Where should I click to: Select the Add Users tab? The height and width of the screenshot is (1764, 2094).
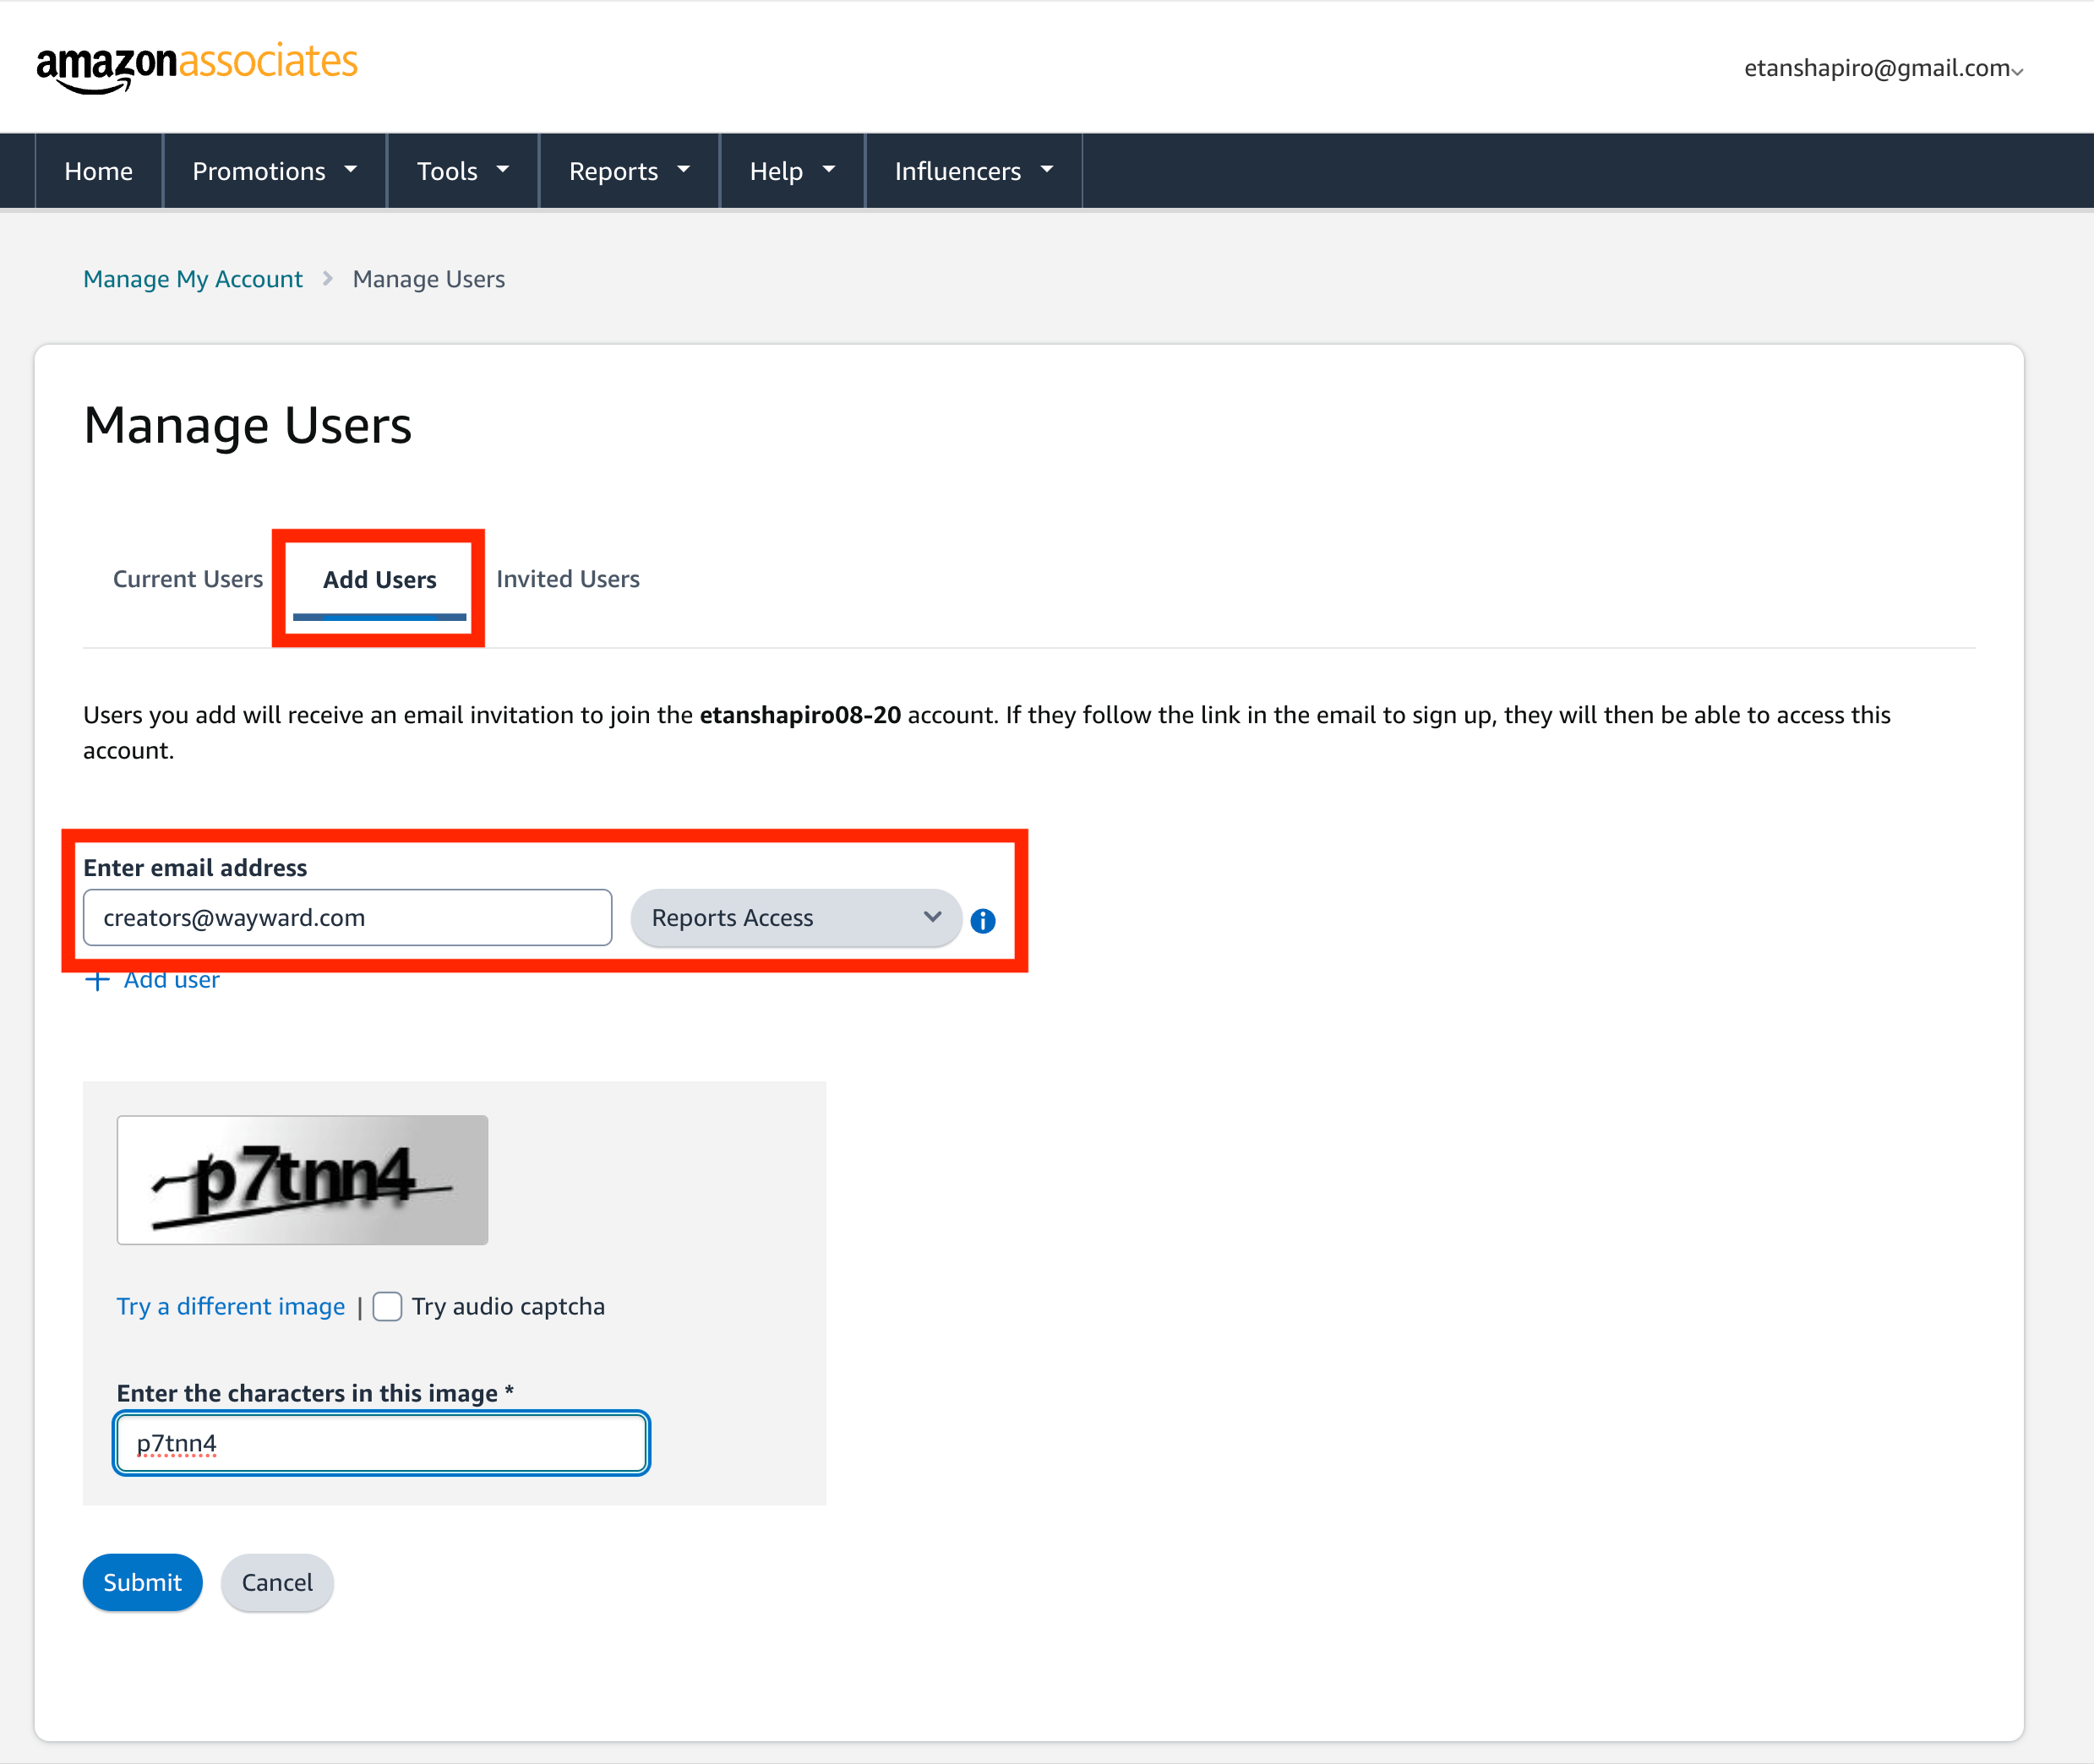[x=380, y=580]
